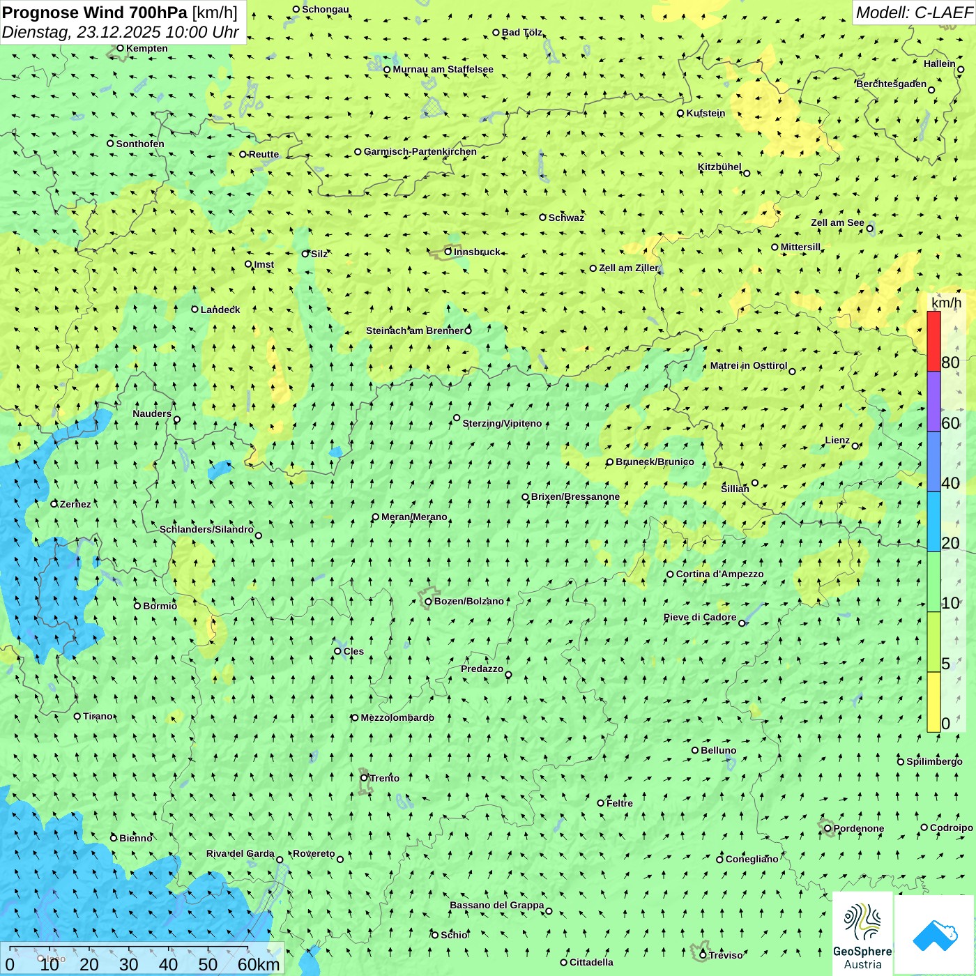Click the date 'Dienstag, 23.12.2025 10:00 Uhr'
Image resolution: width=976 pixels, height=976 pixels.
point(120,32)
